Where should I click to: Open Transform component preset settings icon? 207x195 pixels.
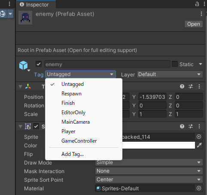[191, 86]
